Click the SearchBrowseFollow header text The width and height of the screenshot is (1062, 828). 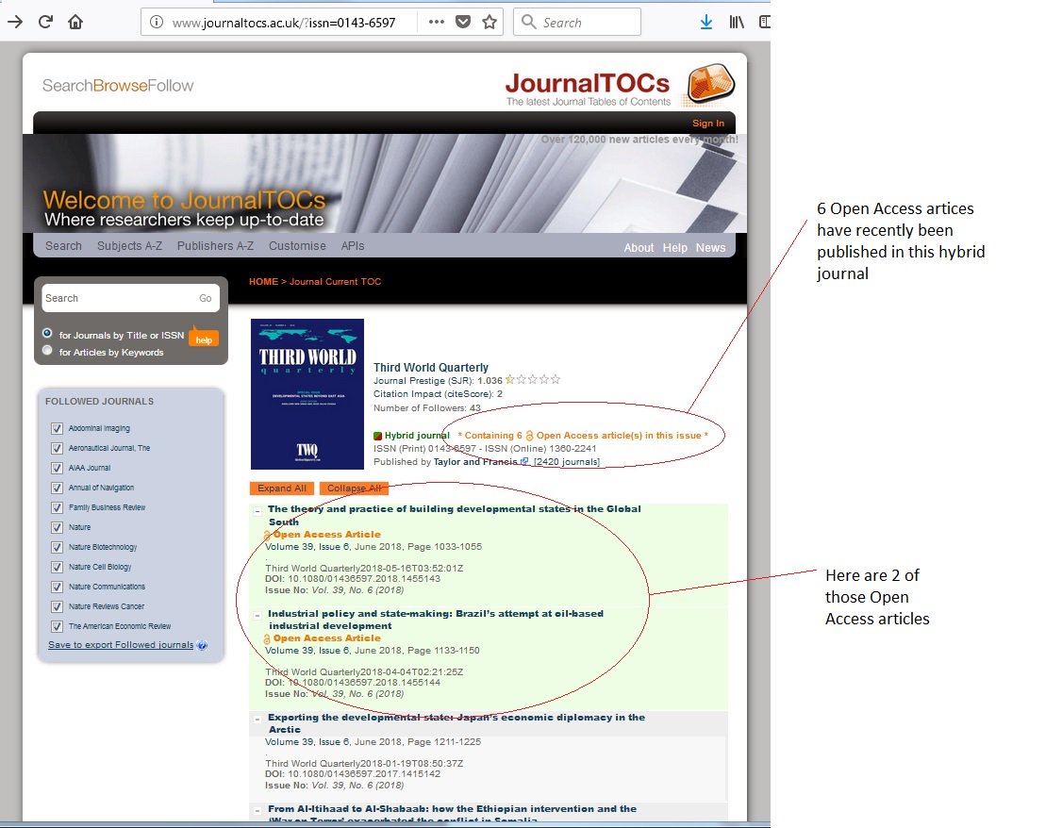pyautogui.click(x=118, y=85)
